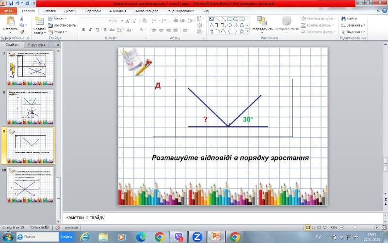Viewport: 388px width, 243px height.
Task: Click the Copy icon in clipboard group
Action: coord(21,25)
